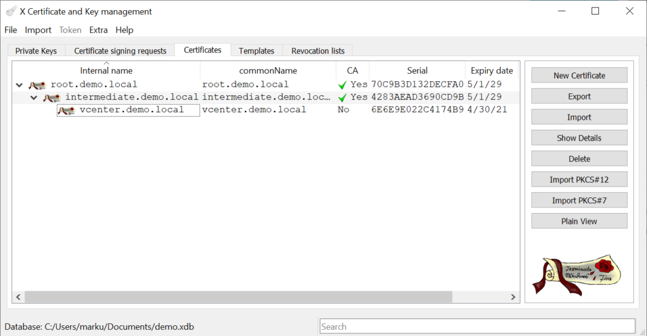Click the Export button
The height and width of the screenshot is (336, 647).
579,96
